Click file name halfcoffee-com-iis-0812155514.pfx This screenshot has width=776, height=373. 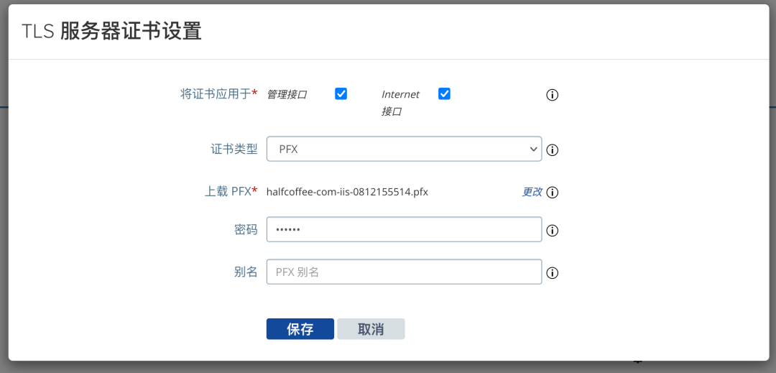(347, 192)
